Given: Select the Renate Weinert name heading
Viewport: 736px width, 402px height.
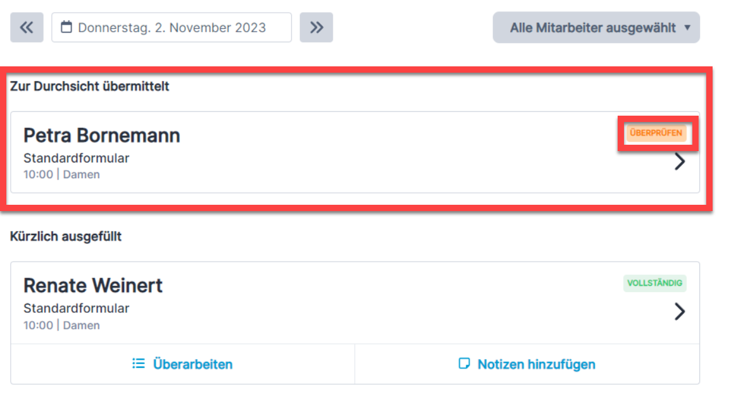Looking at the screenshot, I should [x=93, y=286].
